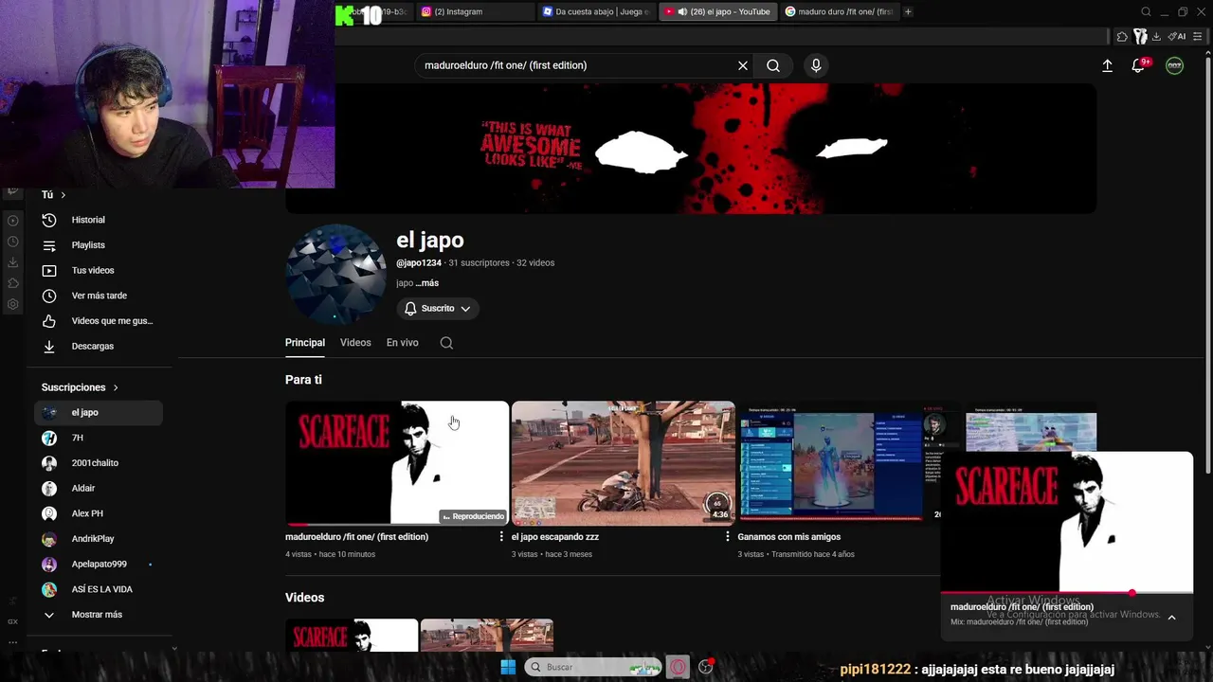This screenshot has height=682, width=1213.
Task: Open the create/upload video icon
Action: [1107, 65]
